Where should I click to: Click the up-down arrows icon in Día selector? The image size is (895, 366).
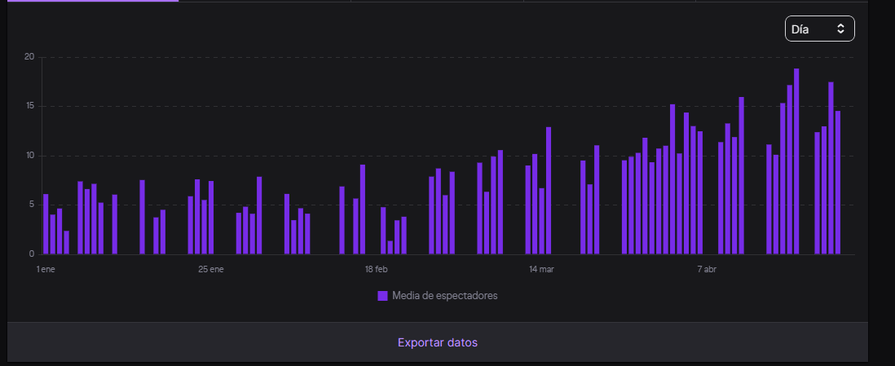point(840,29)
